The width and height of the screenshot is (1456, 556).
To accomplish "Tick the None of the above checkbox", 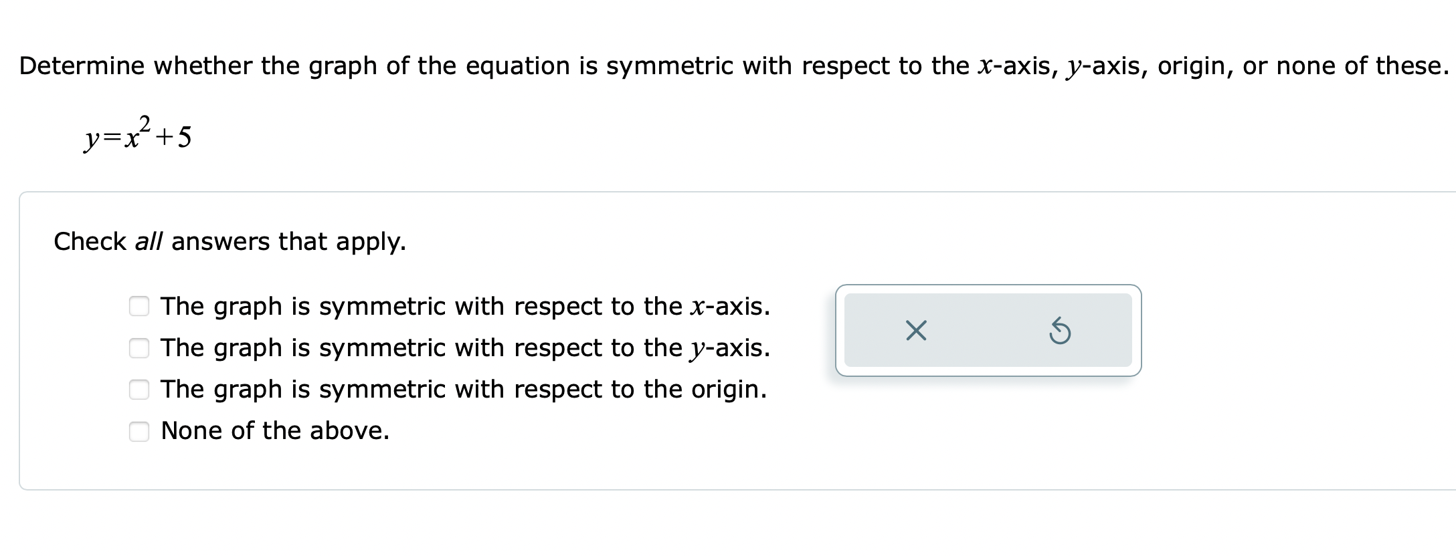I will tap(139, 431).
